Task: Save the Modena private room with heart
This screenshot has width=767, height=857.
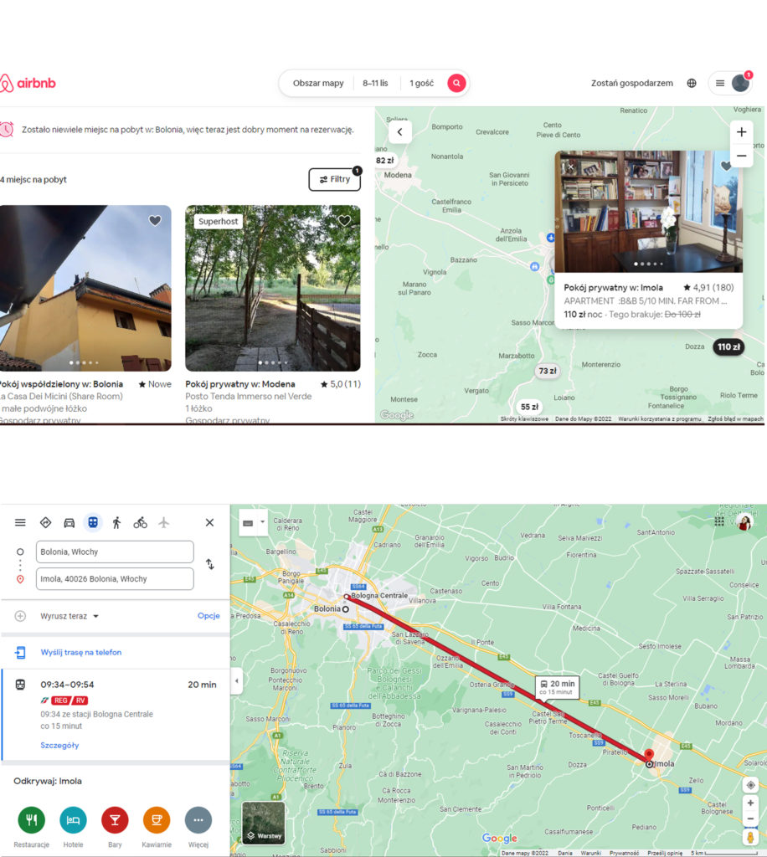Action: pos(344,220)
